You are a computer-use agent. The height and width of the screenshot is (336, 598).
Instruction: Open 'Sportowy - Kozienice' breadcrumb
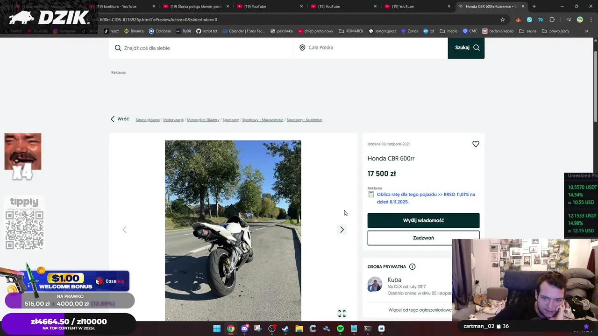(x=304, y=120)
